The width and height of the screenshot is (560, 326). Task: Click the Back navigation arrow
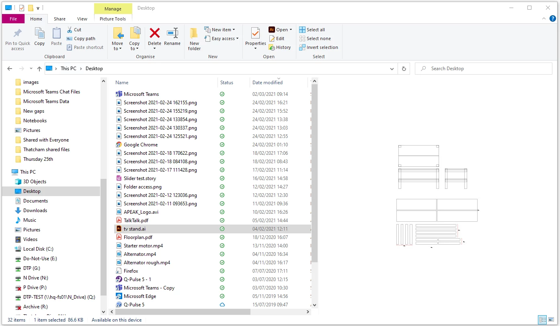[10, 69]
